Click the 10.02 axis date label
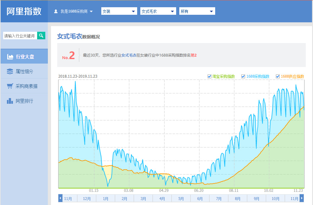The width and height of the screenshot is (313, 205). click(x=268, y=191)
